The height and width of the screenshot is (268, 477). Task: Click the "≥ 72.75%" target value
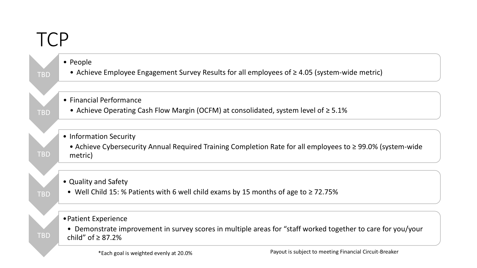coord(323,192)
